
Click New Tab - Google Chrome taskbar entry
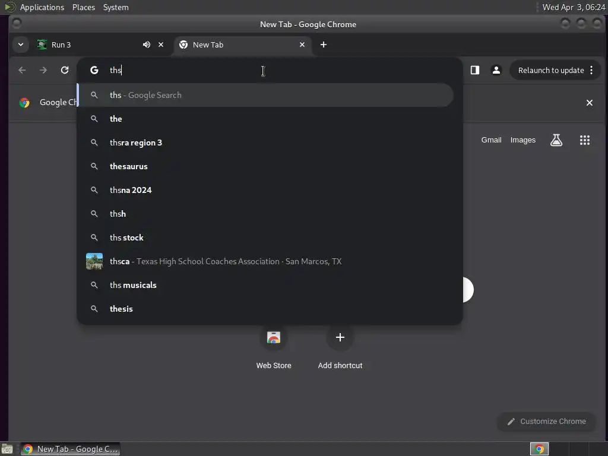70,449
